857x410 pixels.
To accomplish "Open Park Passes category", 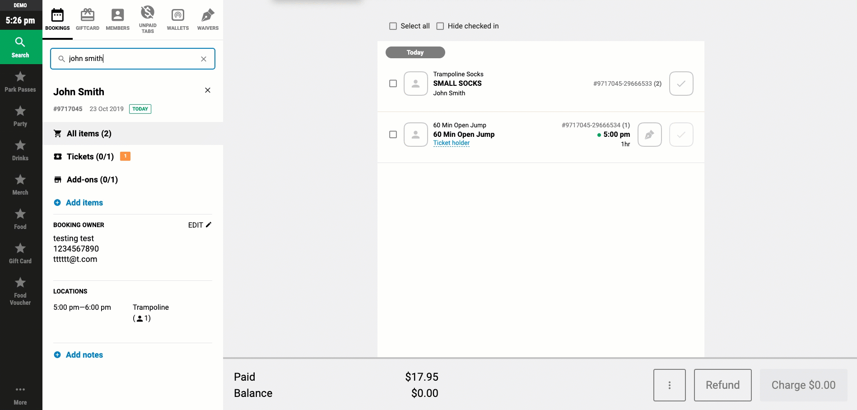I will click(x=20, y=82).
